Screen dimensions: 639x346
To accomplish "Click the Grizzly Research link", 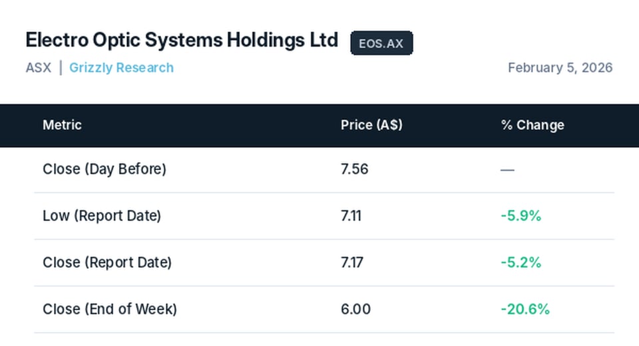I will pos(121,68).
